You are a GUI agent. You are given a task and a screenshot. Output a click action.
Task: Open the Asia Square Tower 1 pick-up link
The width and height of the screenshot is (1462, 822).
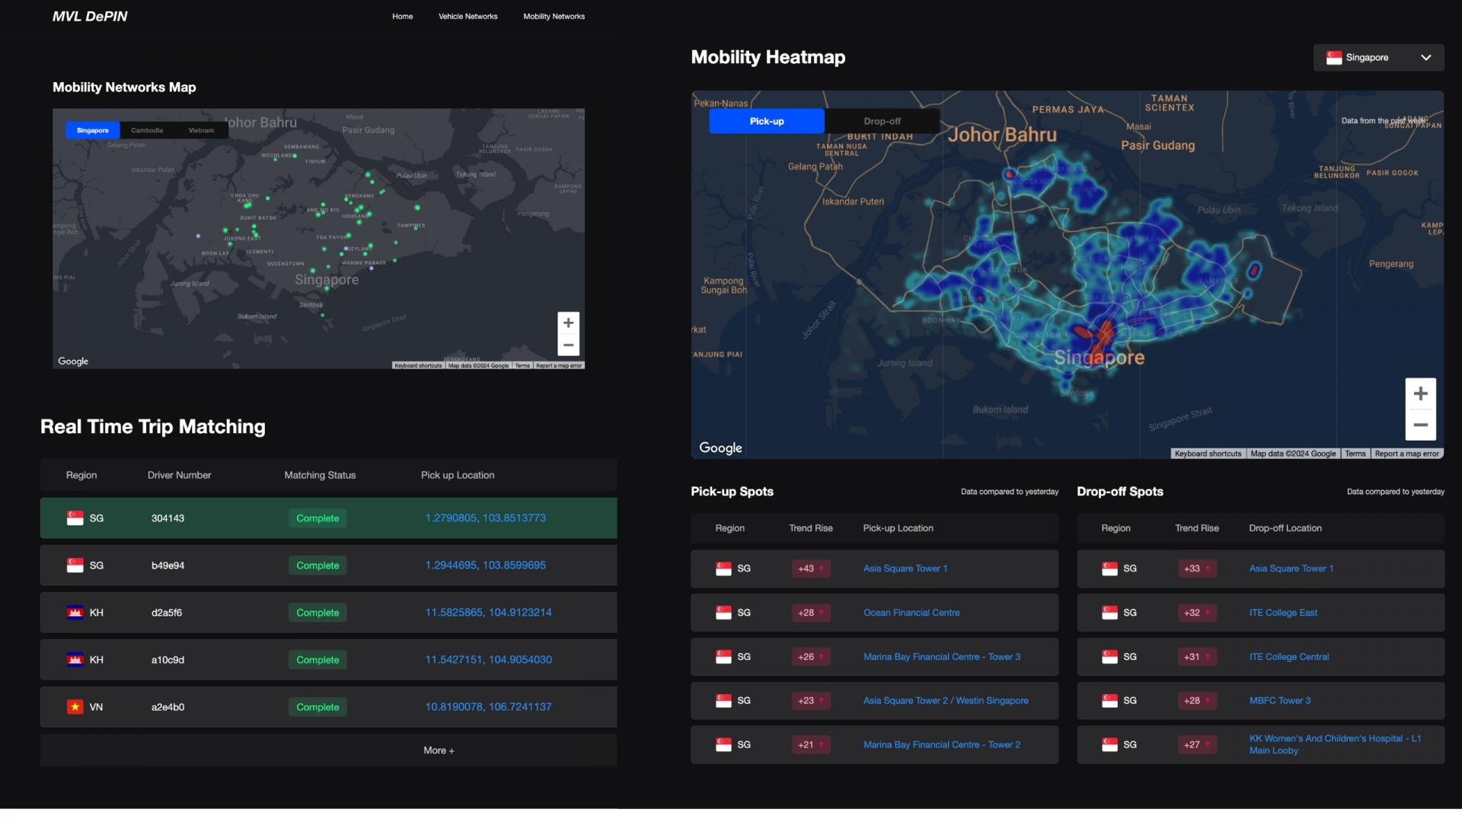905,569
